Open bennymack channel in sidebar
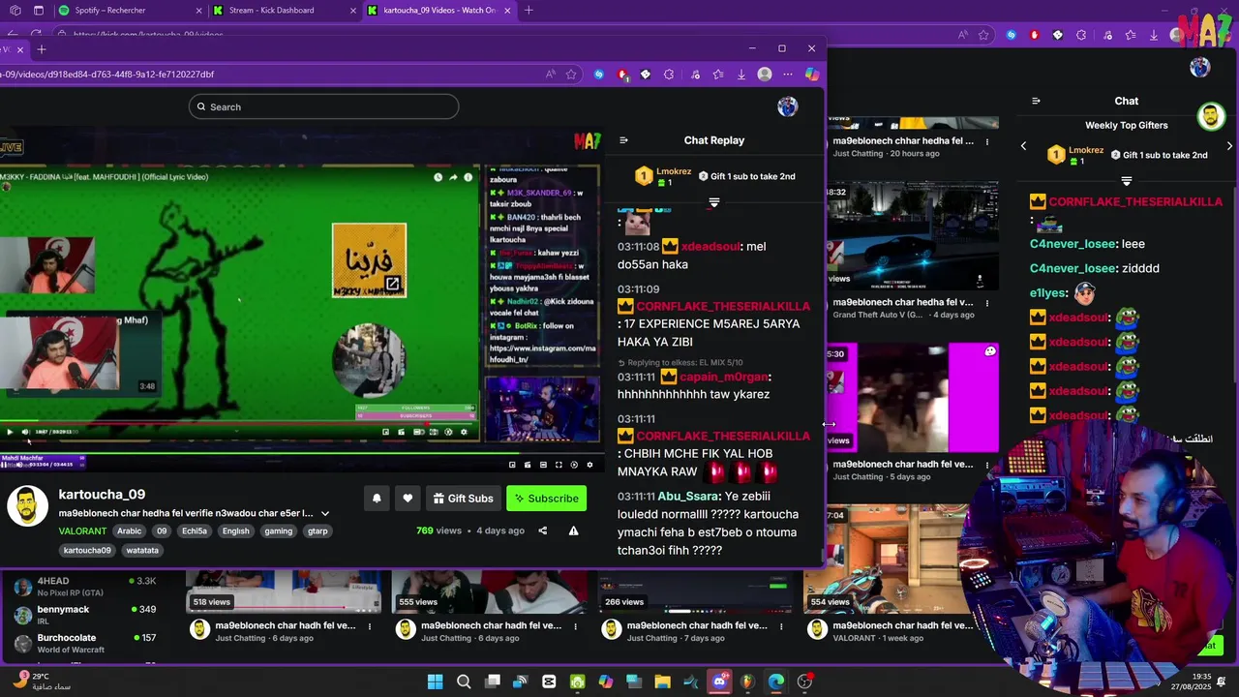1239x697 pixels. pyautogui.click(x=85, y=615)
